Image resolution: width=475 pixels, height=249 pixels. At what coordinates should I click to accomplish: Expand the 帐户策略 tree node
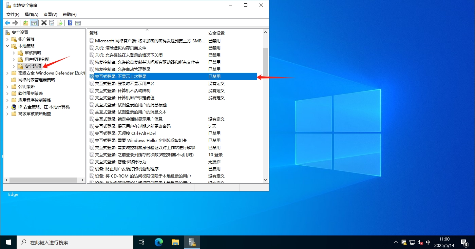[7, 39]
